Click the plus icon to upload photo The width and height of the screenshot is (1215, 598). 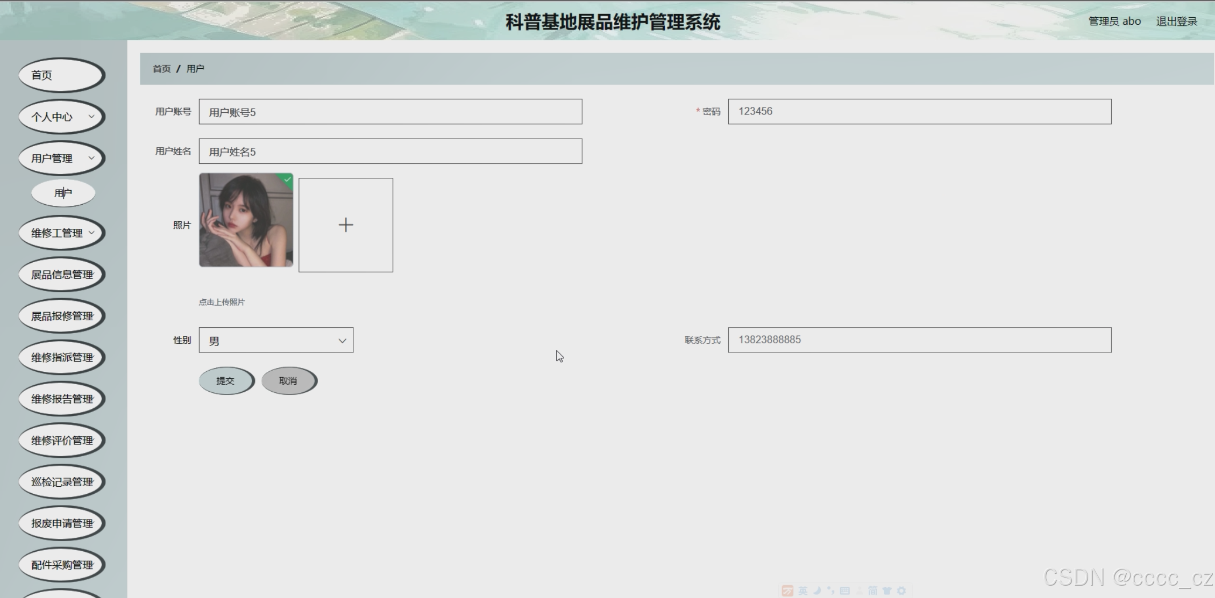click(345, 225)
